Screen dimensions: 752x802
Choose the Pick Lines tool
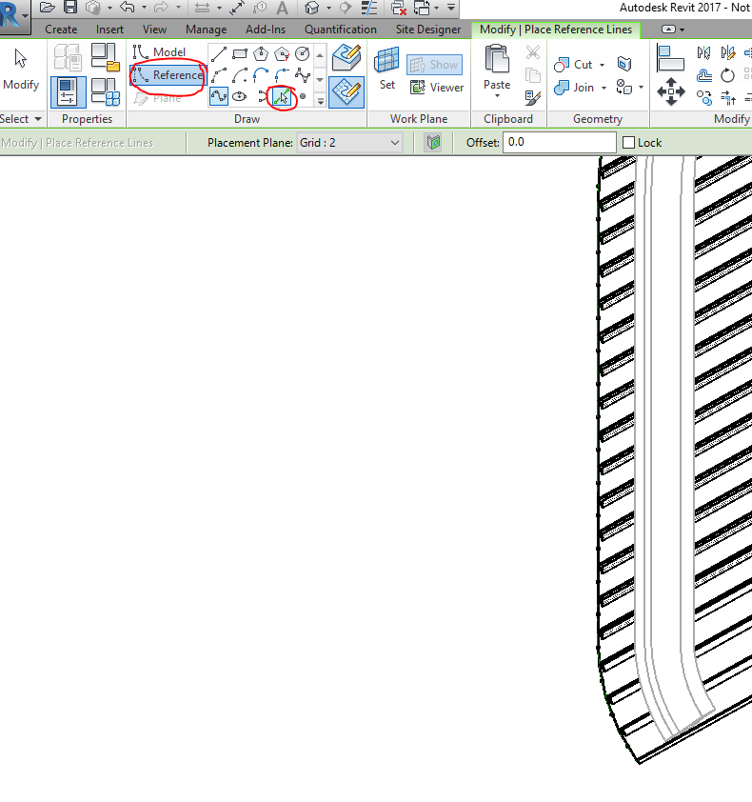pos(282,96)
